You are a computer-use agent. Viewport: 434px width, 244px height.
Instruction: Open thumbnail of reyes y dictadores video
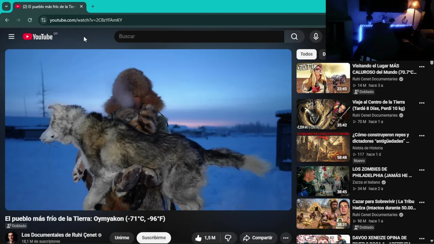(323, 147)
